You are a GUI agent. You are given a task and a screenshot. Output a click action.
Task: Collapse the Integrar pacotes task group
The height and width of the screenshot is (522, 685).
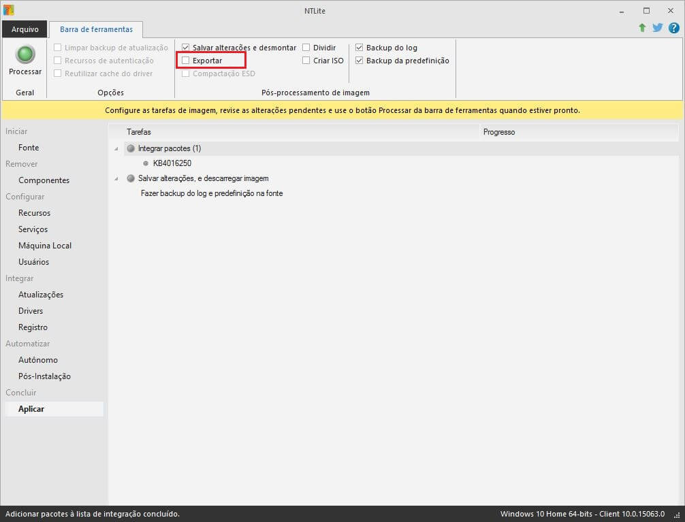pos(116,149)
